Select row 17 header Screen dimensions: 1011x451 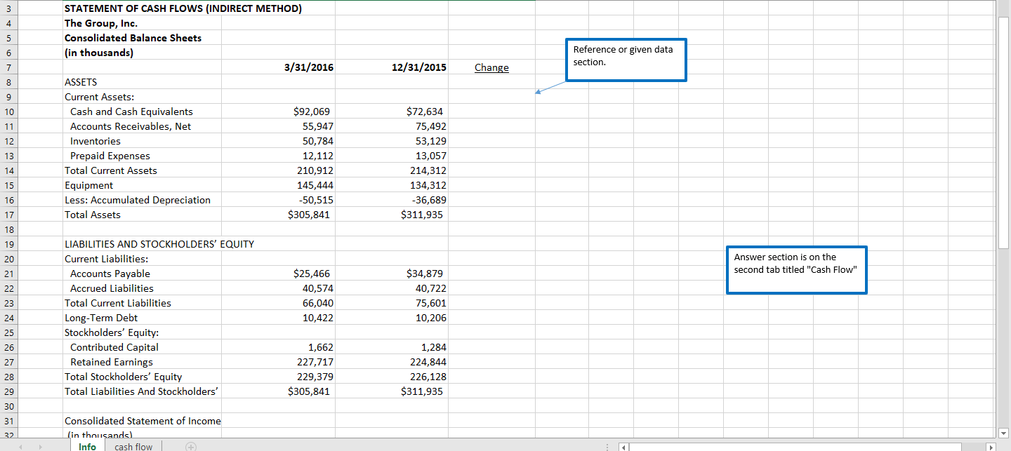[x=9, y=214]
